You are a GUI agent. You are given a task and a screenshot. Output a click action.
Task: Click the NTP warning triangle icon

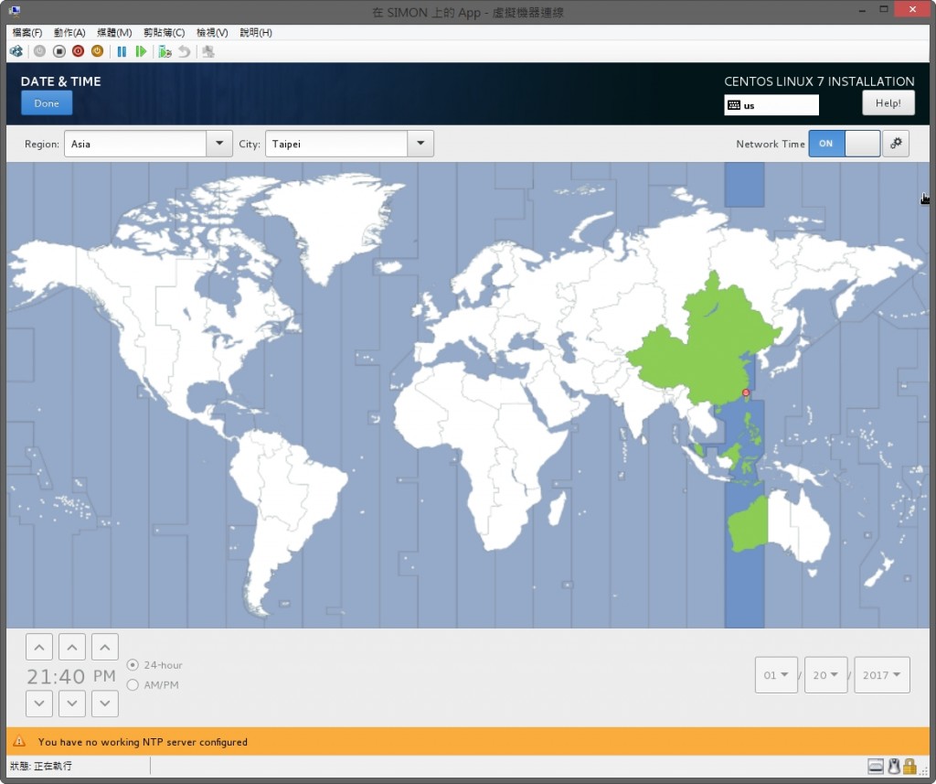click(19, 742)
